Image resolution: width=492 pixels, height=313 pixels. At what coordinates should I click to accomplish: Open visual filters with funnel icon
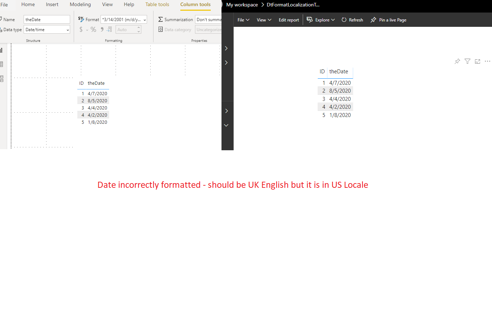467,61
